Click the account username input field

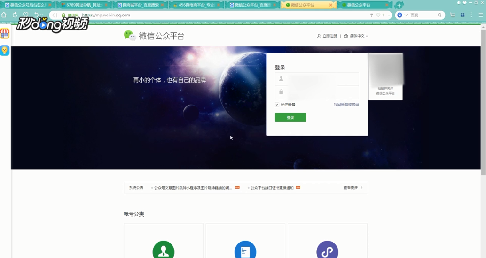pyautogui.click(x=317, y=79)
